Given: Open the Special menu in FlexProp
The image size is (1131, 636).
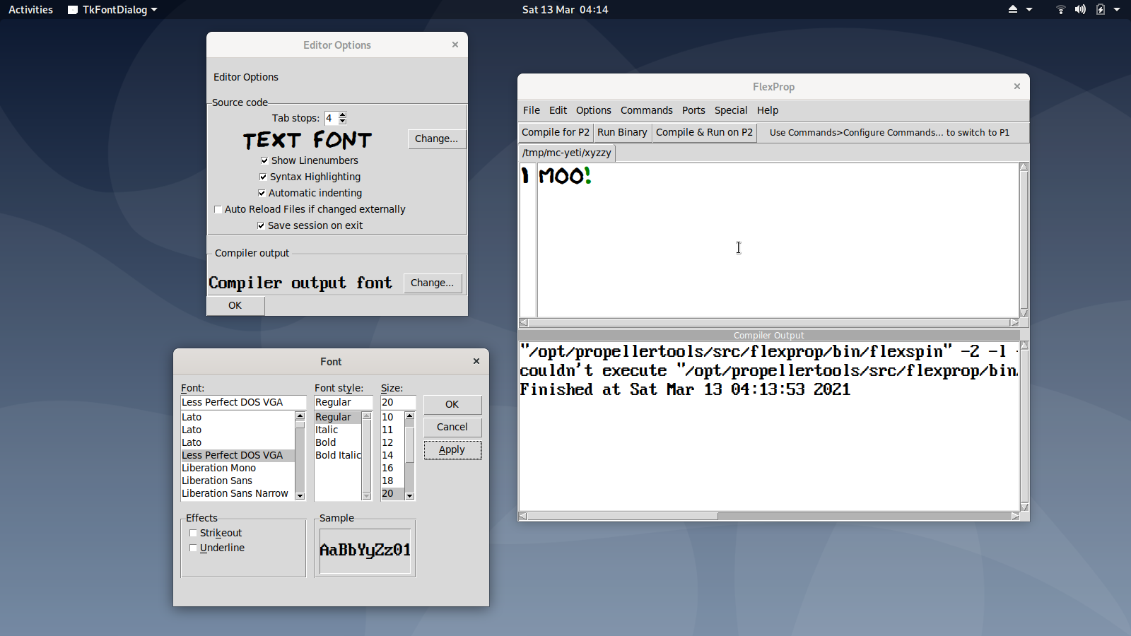Looking at the screenshot, I should pos(730,110).
